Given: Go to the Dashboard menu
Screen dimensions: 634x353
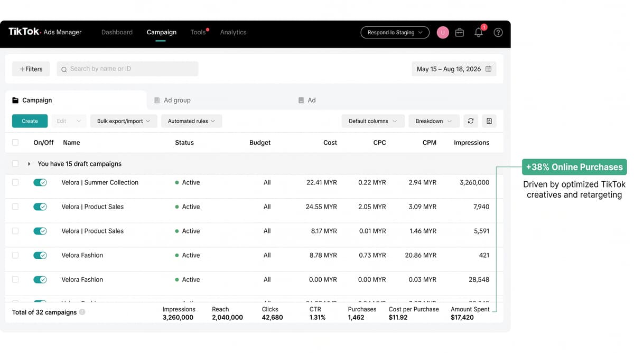Looking at the screenshot, I should click(117, 32).
